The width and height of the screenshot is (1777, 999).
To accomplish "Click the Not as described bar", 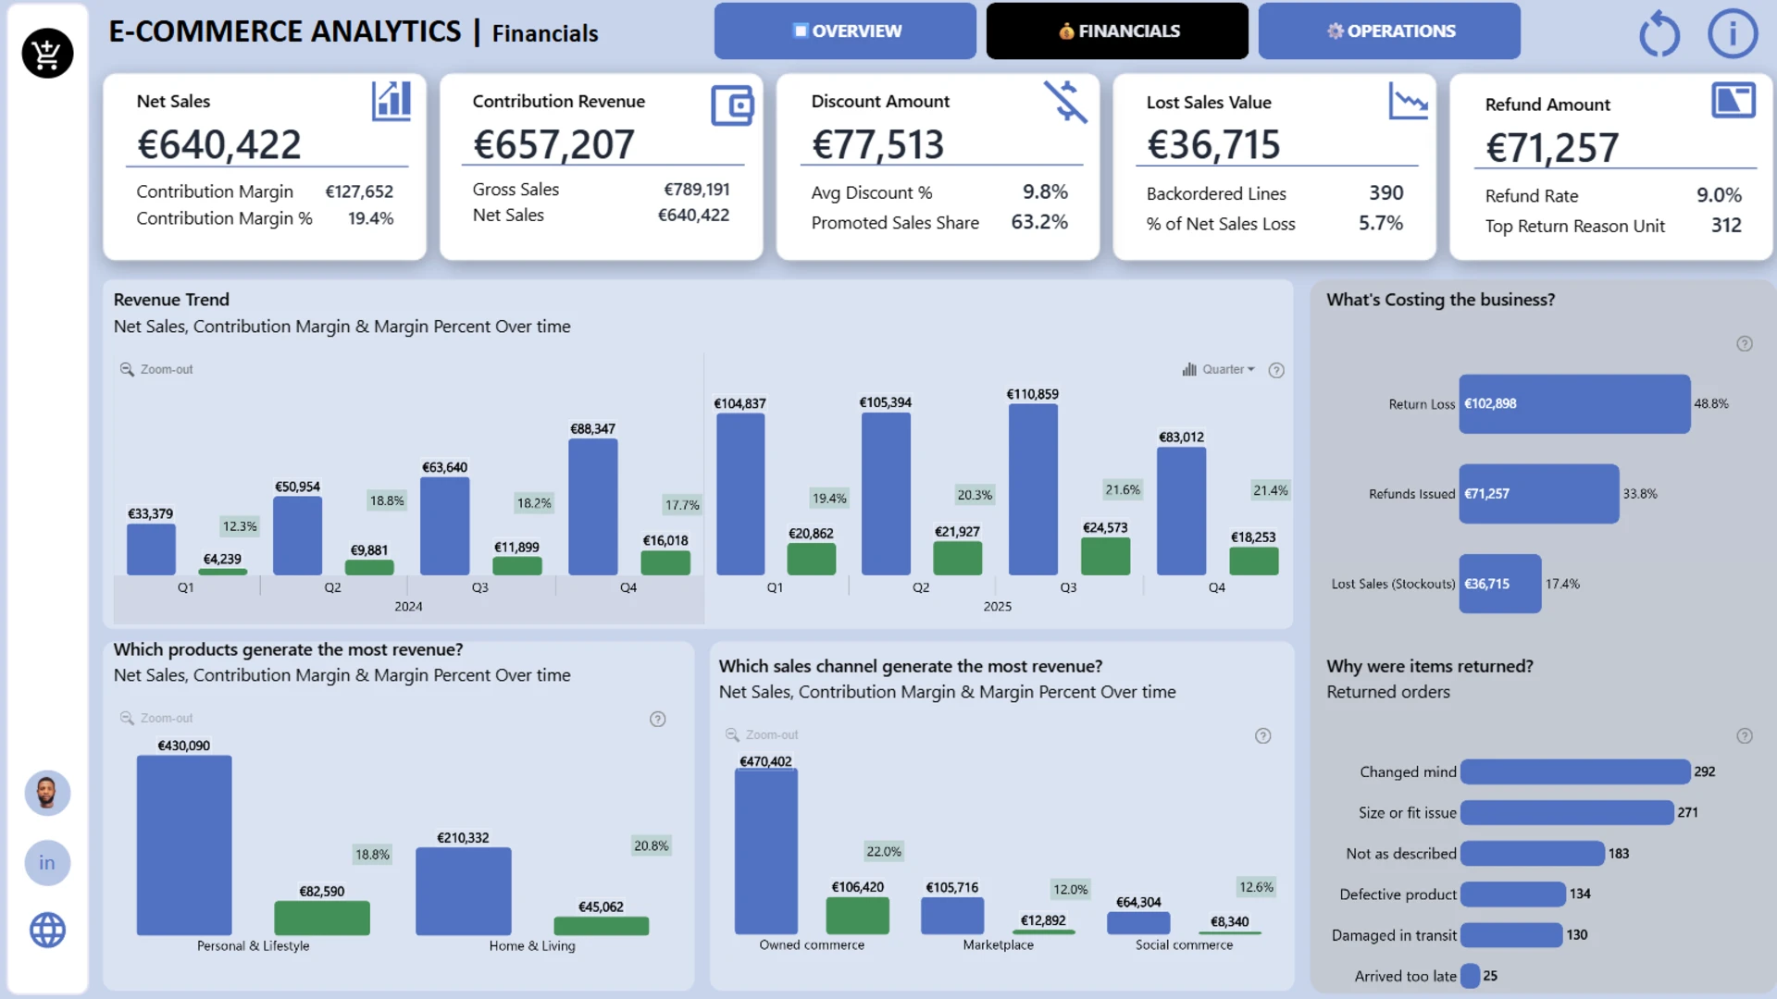I will click(1533, 853).
